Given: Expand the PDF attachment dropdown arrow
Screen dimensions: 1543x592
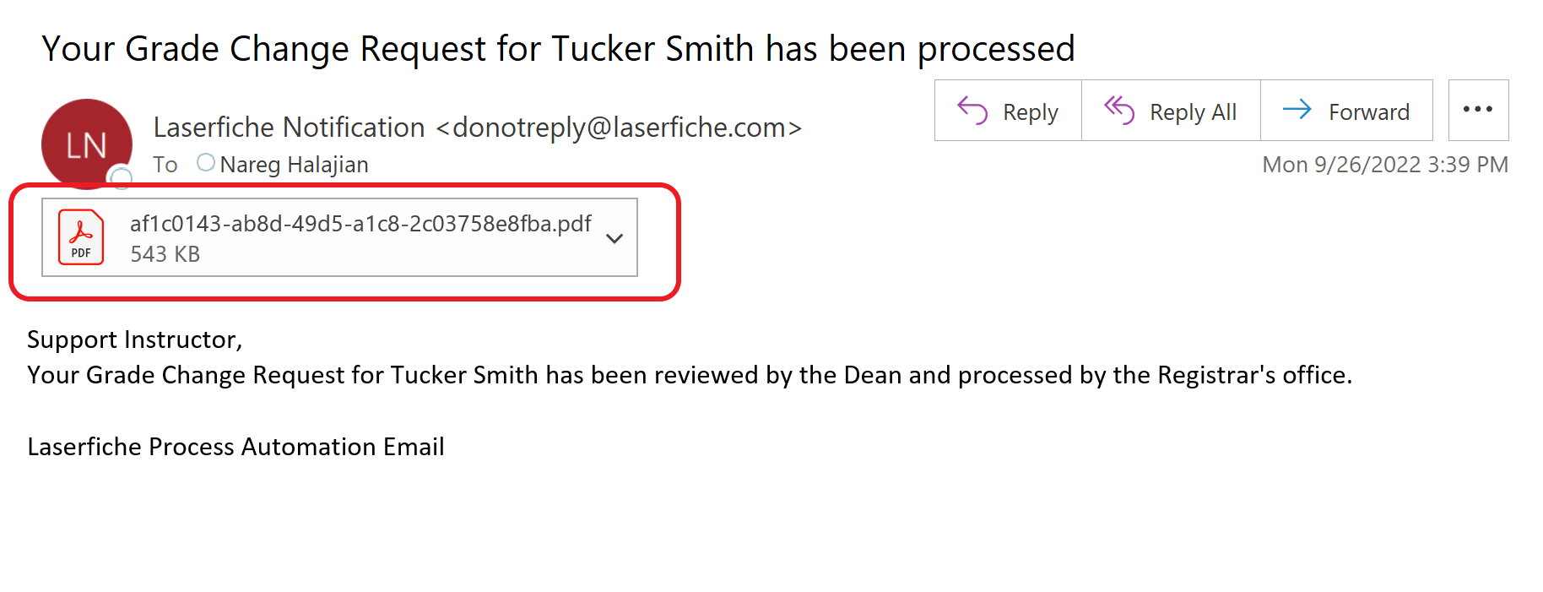Looking at the screenshot, I should pos(614,238).
